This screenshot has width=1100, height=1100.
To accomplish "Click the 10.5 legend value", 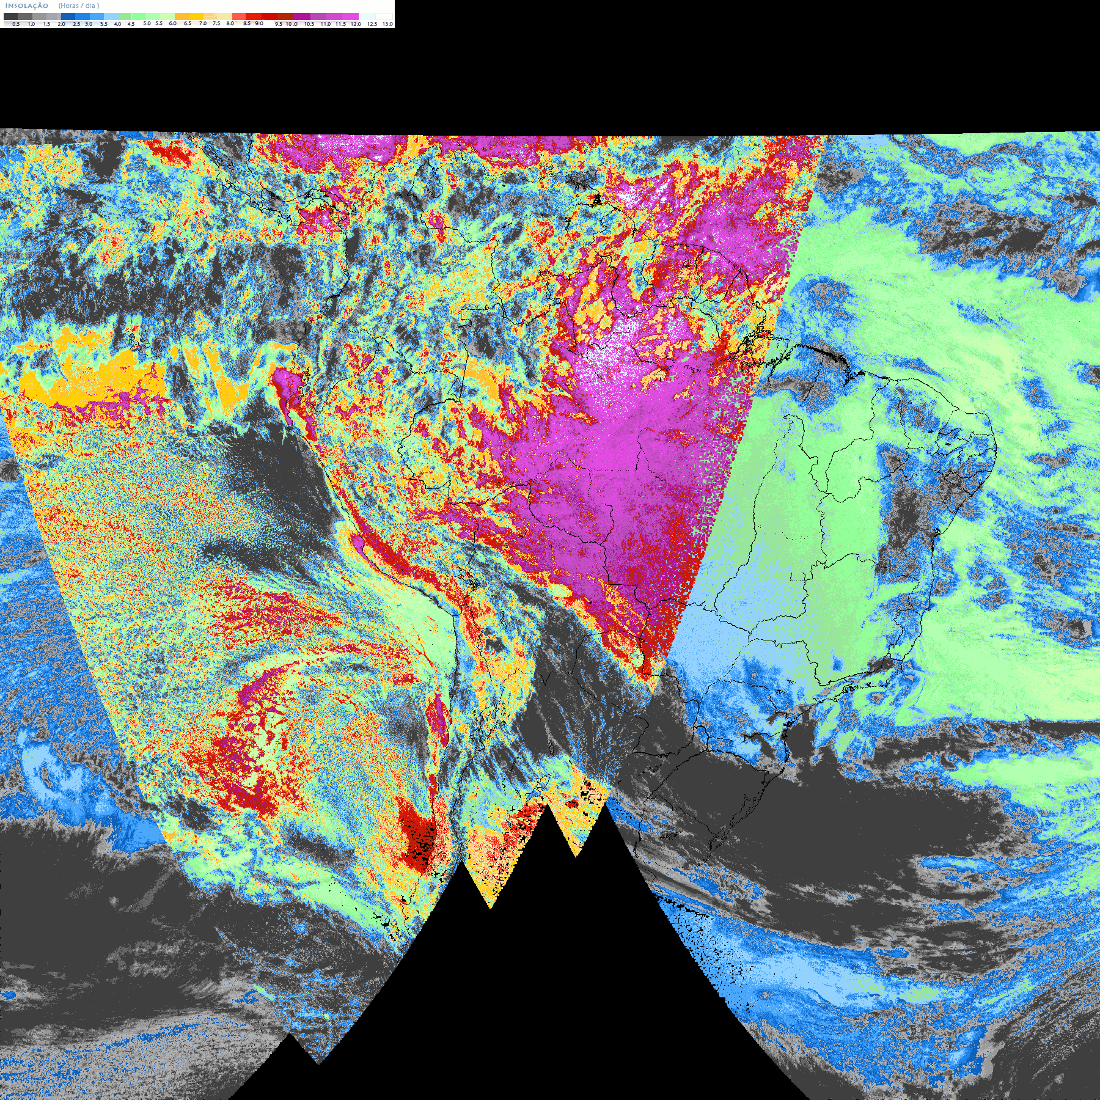I will (x=309, y=24).
